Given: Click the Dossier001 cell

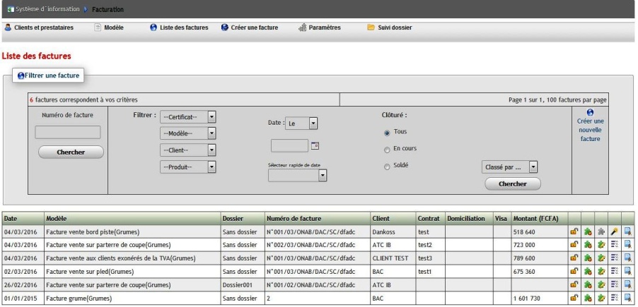Looking at the screenshot, I should click(x=243, y=285).
